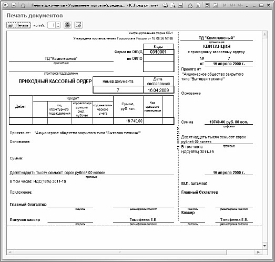Screen dimensions: 275x262
Task: Expand the title bar tools dropdown arrow
Action: pos(247,6)
